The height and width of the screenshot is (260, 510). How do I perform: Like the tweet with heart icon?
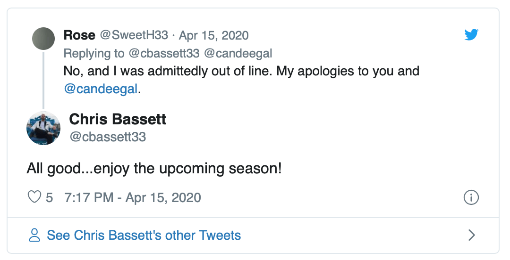click(x=34, y=197)
